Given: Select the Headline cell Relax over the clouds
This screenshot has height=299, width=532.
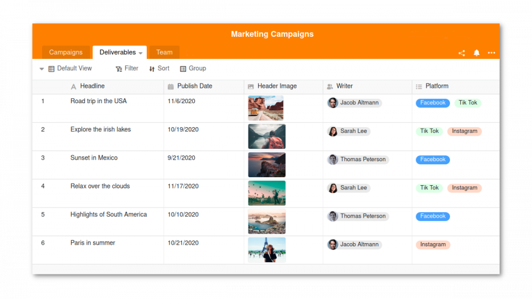Looking at the screenshot, I should 100,186.
